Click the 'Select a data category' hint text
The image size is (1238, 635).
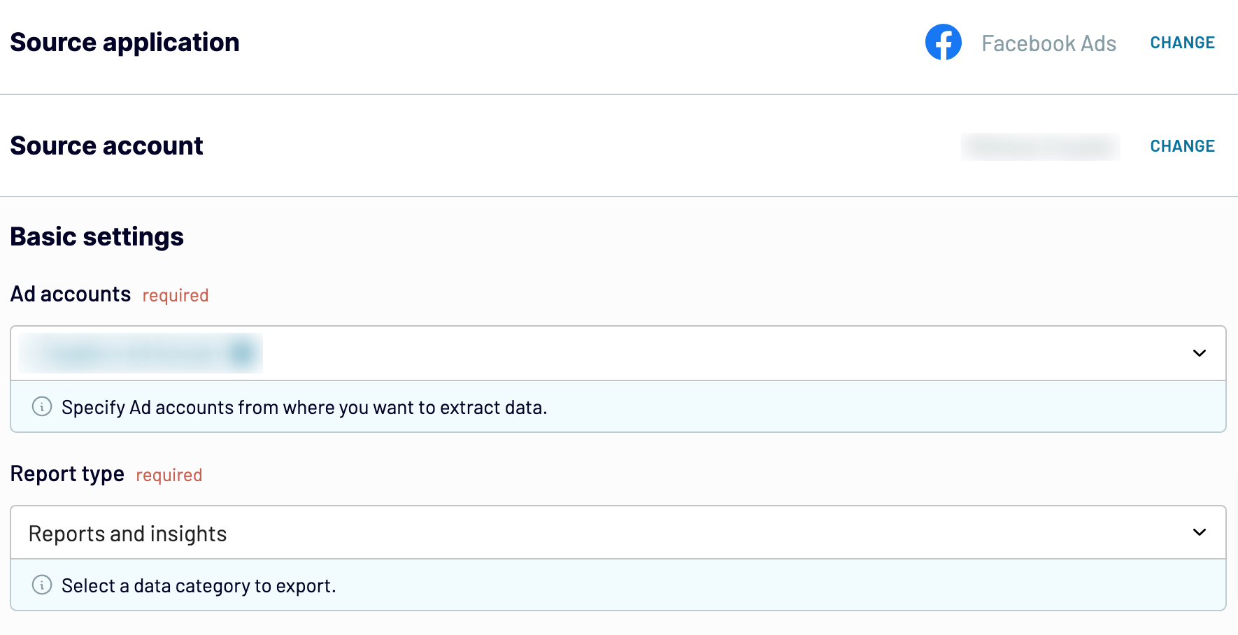(x=199, y=585)
